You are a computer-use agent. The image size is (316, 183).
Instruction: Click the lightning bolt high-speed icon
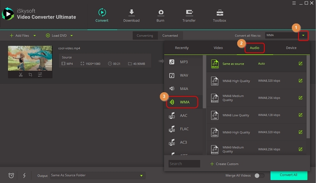point(25,176)
